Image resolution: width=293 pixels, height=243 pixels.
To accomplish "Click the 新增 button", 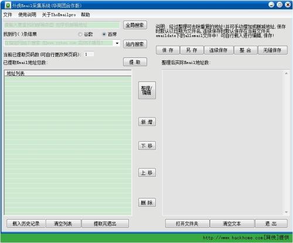I will (x=147, y=122).
